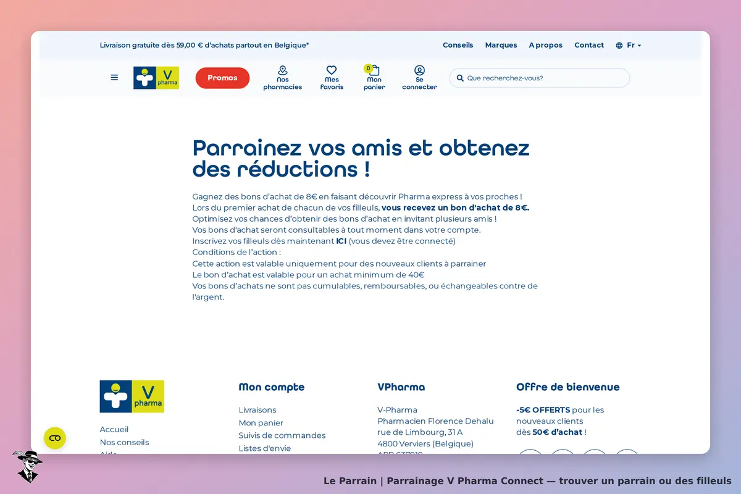Open Mon panier cart icon

[374, 70]
